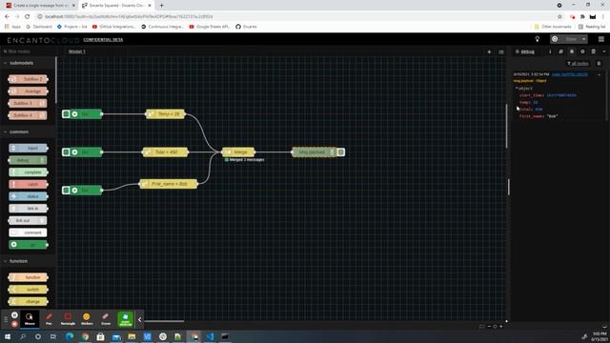Reset canvas zoom button
610x343 pixels.
pyautogui.click(x=495, y=326)
